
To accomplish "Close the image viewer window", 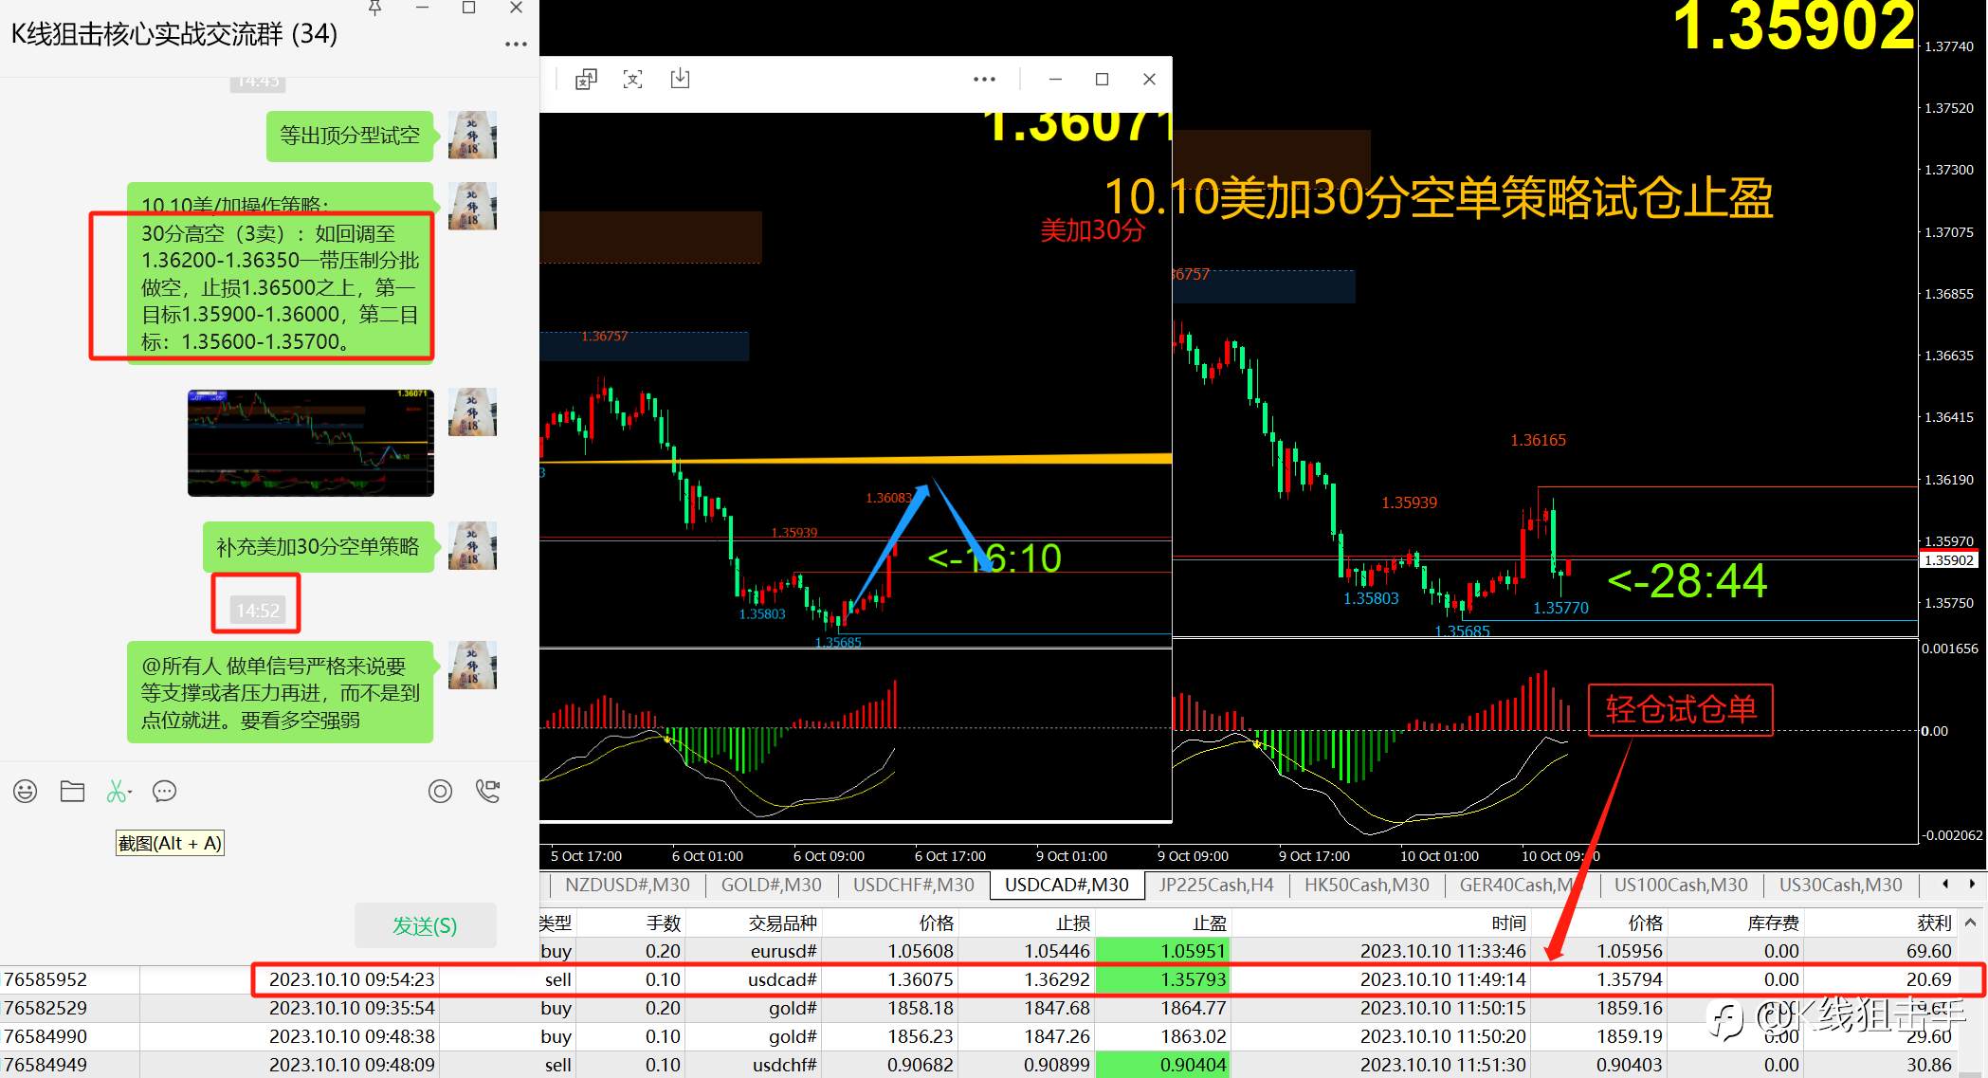I will pyautogui.click(x=1149, y=80).
